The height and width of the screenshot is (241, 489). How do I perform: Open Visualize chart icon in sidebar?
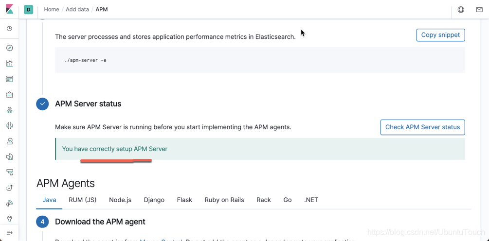coord(10,64)
